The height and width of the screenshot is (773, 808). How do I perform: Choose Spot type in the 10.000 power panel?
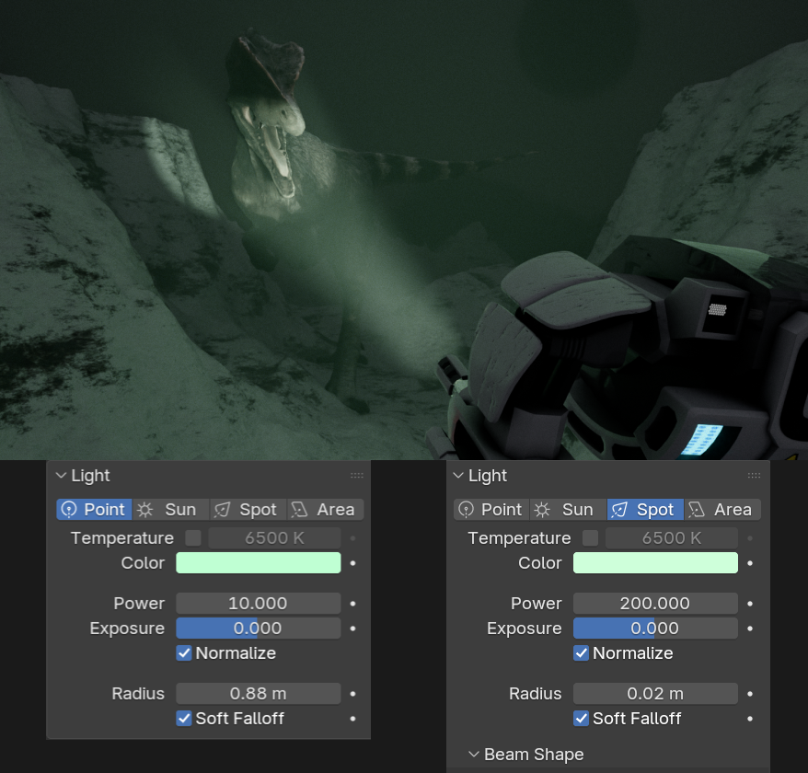point(248,510)
